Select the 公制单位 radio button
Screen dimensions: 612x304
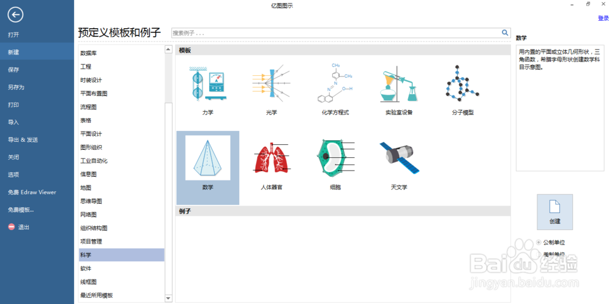coord(539,242)
